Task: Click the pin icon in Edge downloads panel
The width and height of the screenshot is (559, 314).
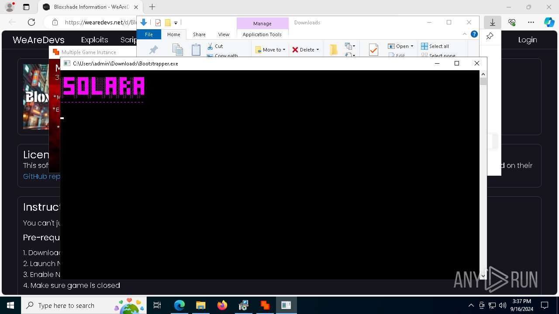Action: tap(490, 36)
